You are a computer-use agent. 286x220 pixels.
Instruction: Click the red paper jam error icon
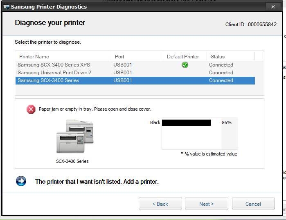[31, 109]
